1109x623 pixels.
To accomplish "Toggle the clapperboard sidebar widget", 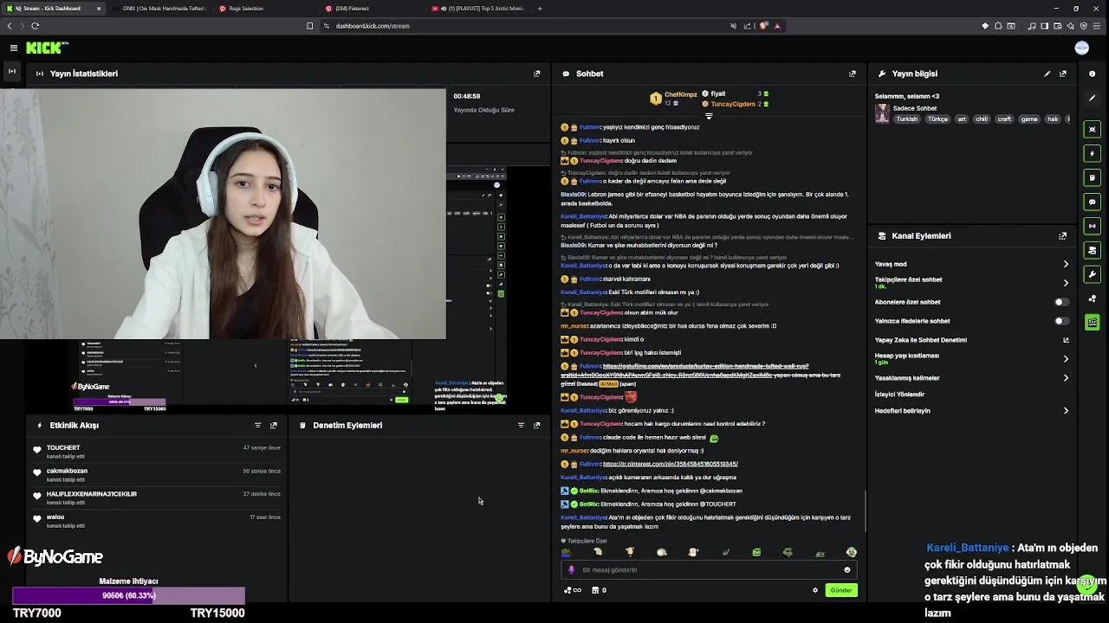I will [x=1093, y=322].
